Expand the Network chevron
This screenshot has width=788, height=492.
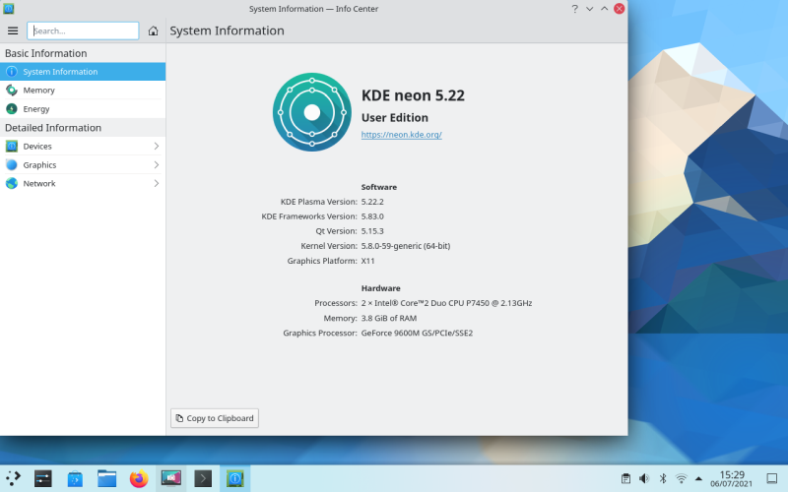pos(157,183)
